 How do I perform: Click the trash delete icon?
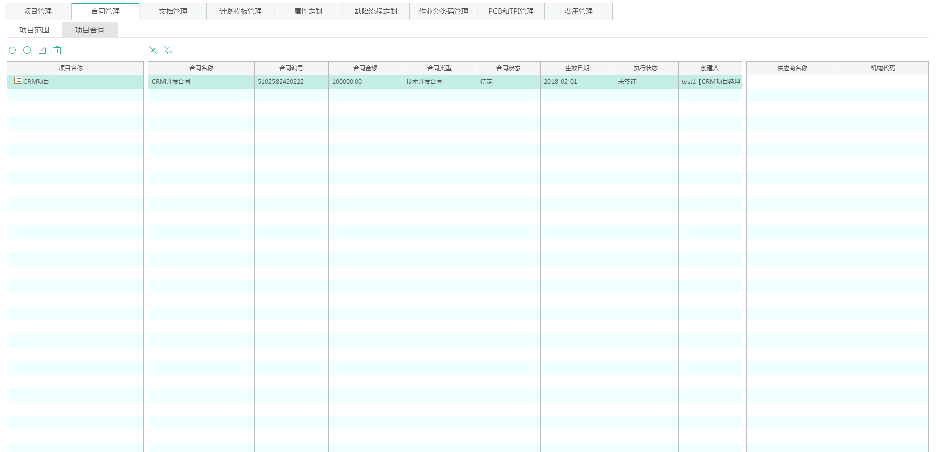tap(58, 50)
